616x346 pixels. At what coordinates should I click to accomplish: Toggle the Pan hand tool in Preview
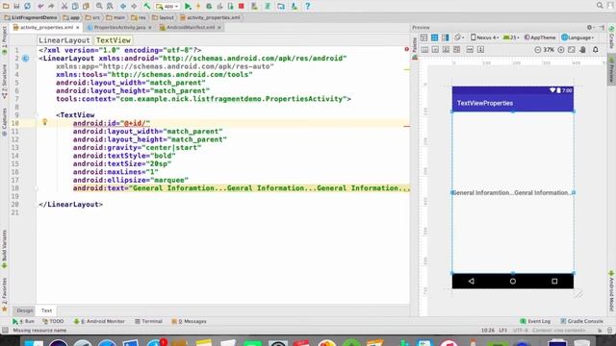583,50
